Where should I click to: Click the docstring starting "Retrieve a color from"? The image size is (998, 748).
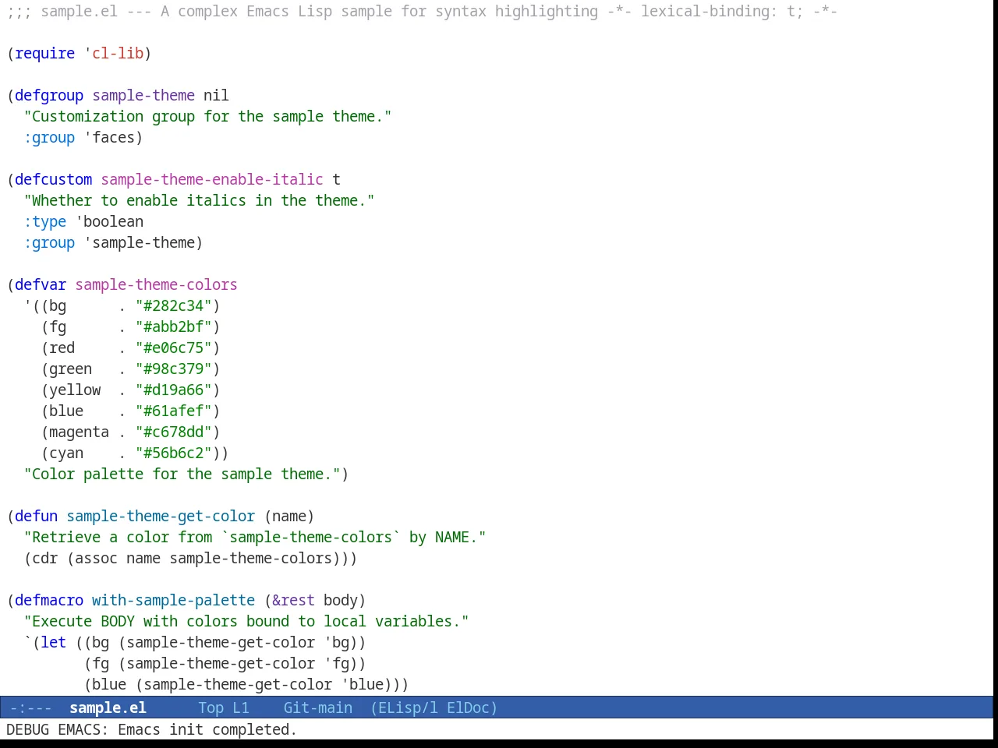[x=255, y=537]
